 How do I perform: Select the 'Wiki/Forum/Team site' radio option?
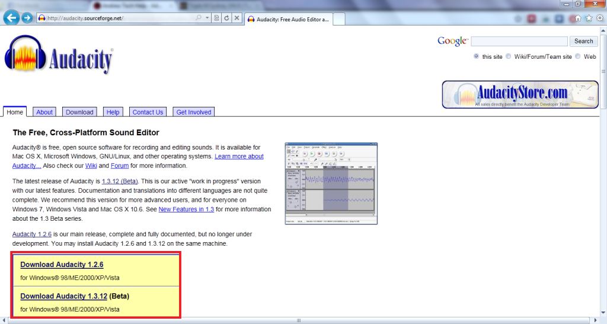[508, 56]
